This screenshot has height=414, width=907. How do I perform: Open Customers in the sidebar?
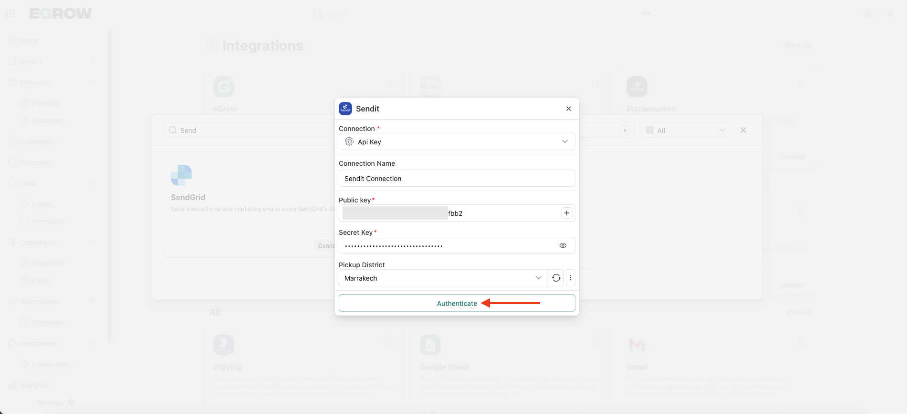[x=37, y=141]
